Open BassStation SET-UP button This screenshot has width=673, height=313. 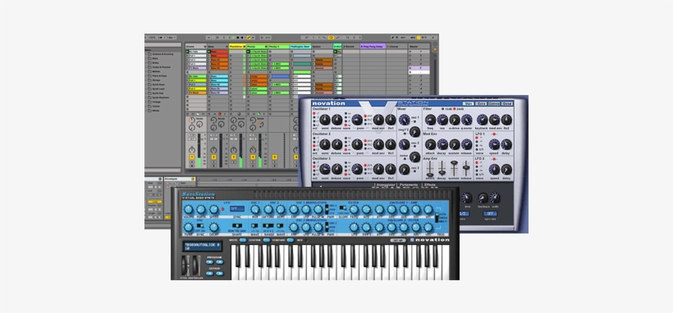(398, 240)
